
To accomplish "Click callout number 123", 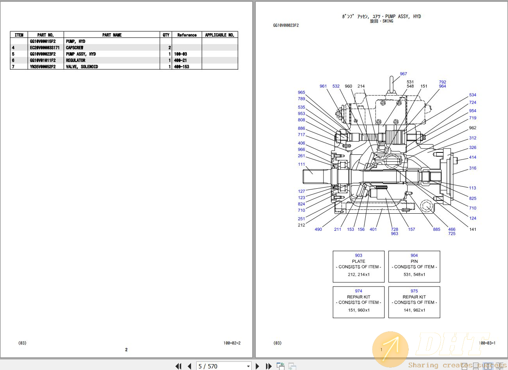I will click(x=301, y=198).
